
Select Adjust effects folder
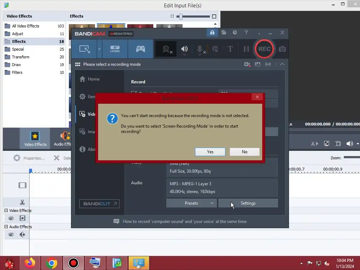coord(34,34)
